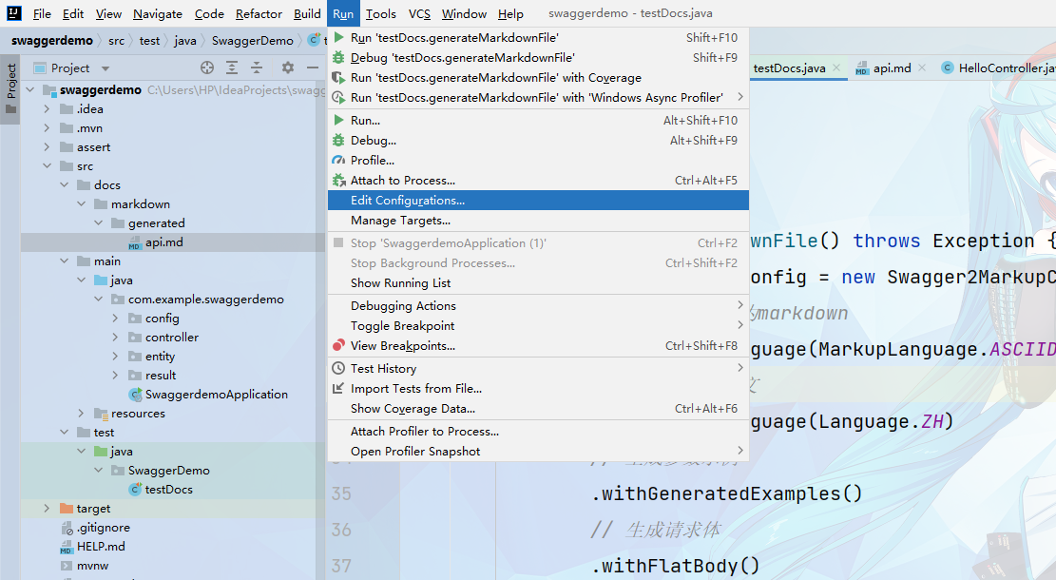Click the HELP.md file icon
Viewport: 1056px width, 580px height.
coord(66,547)
